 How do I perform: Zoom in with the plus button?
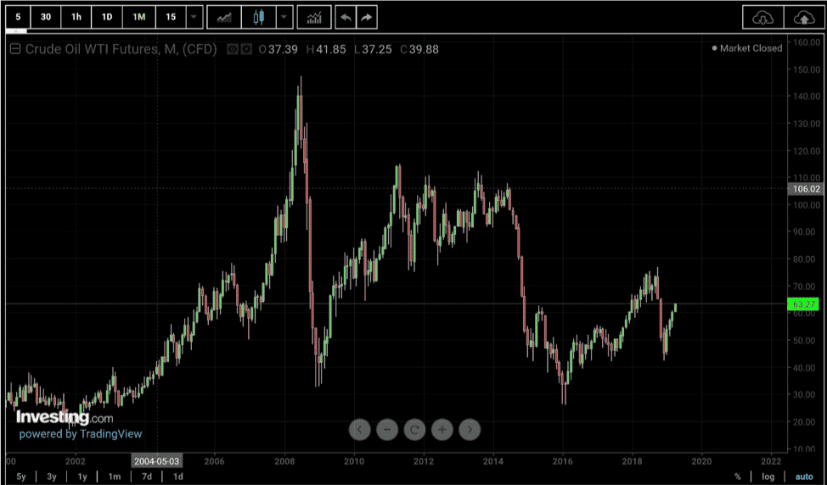coord(442,430)
